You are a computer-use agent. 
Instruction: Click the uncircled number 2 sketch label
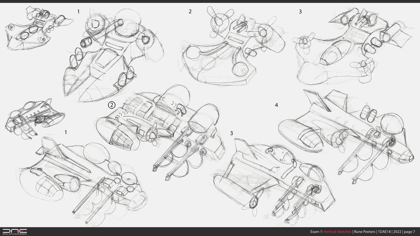(190, 12)
